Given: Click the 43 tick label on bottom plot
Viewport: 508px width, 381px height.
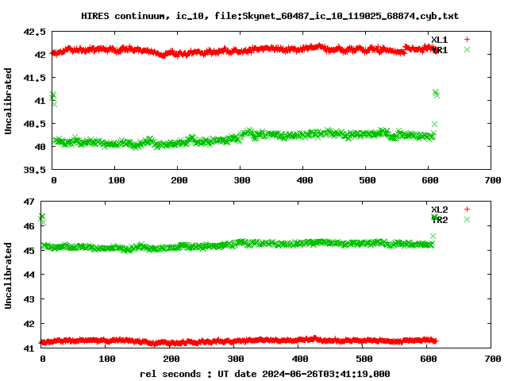Looking at the screenshot, I should pyautogui.click(x=29, y=299).
